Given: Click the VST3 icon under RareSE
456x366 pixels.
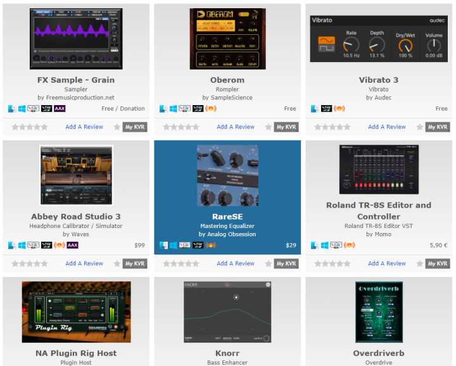Looking at the screenshot, I should (198, 245).
